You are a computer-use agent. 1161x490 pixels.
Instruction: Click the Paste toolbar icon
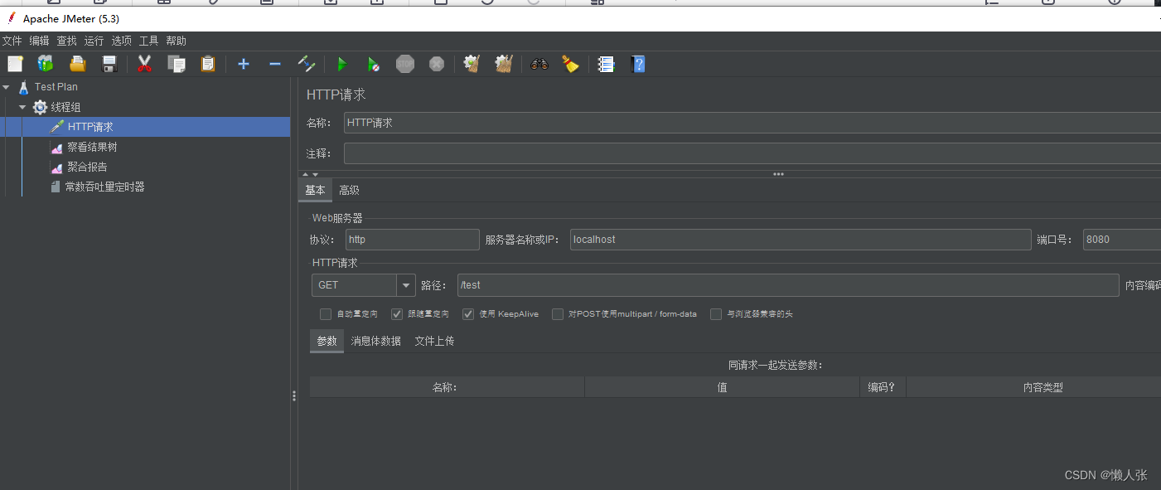click(x=208, y=64)
